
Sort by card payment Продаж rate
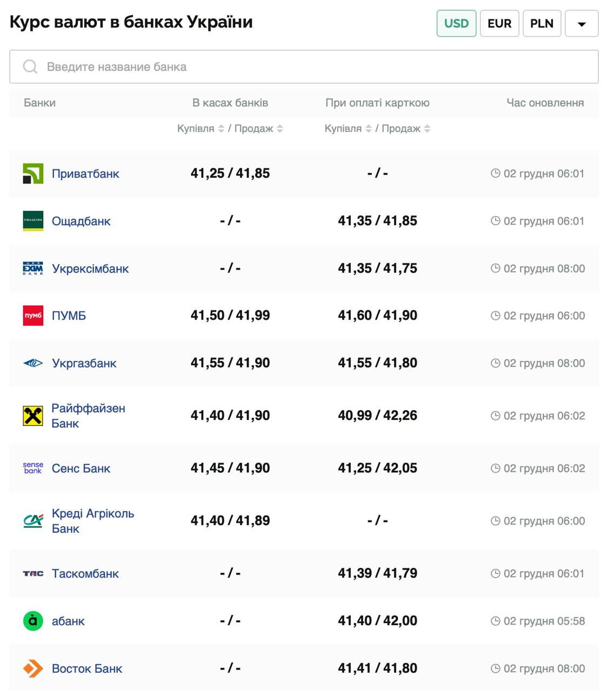click(428, 128)
